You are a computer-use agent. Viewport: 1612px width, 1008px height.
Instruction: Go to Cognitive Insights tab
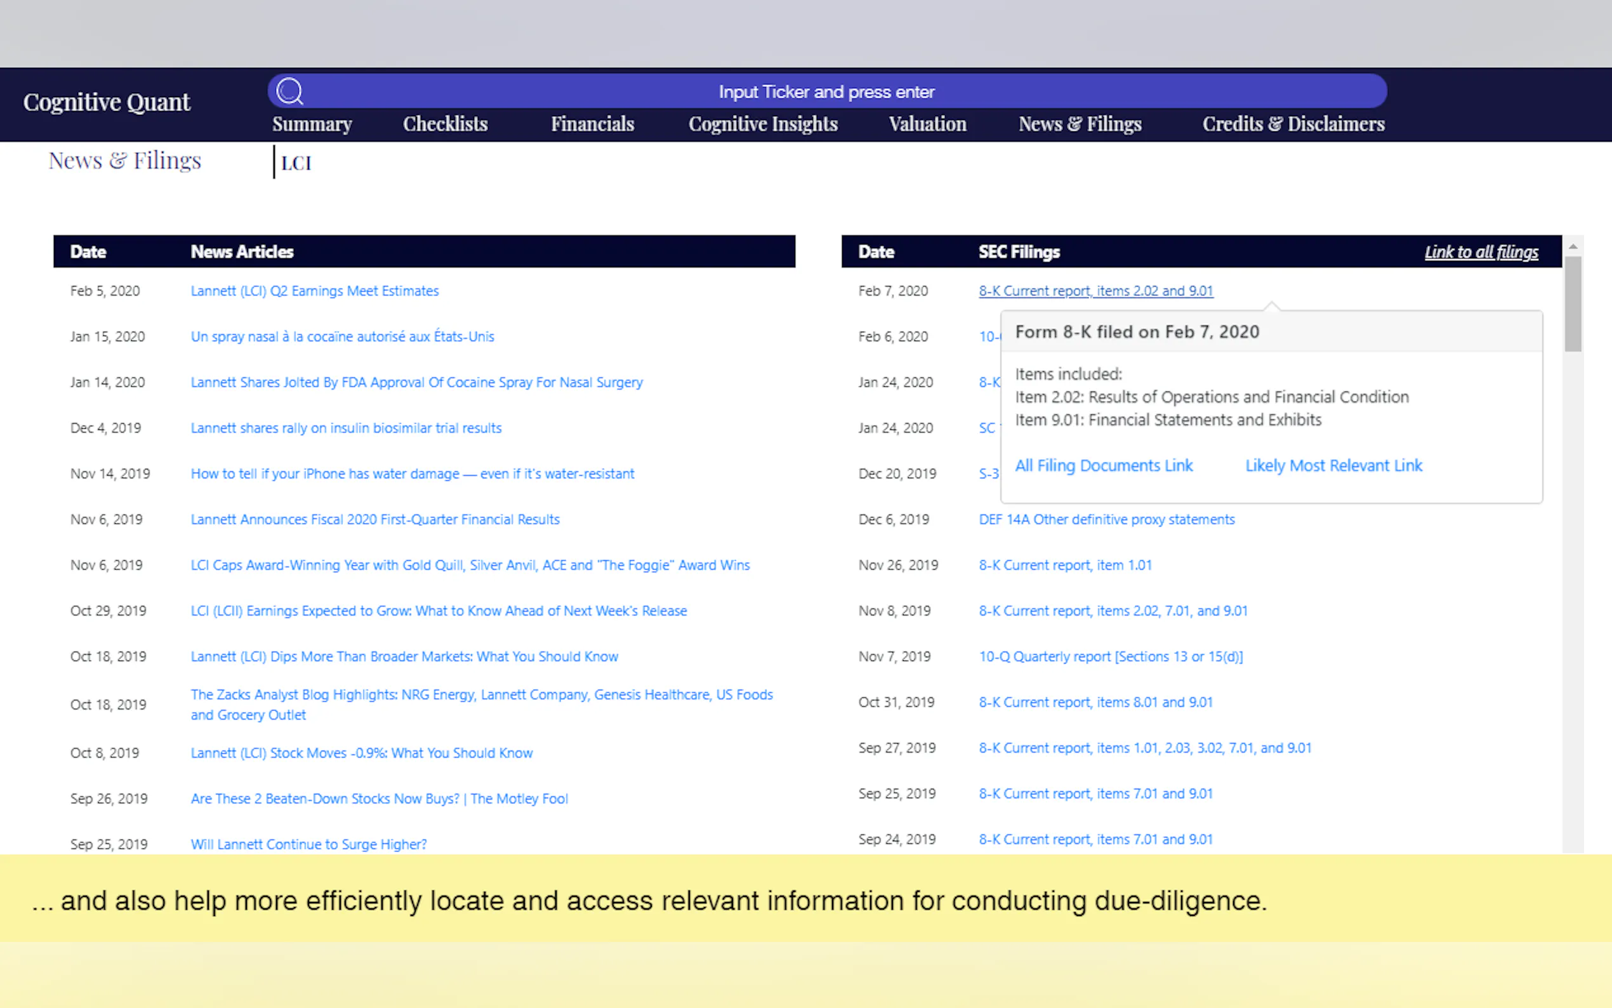tap(762, 124)
